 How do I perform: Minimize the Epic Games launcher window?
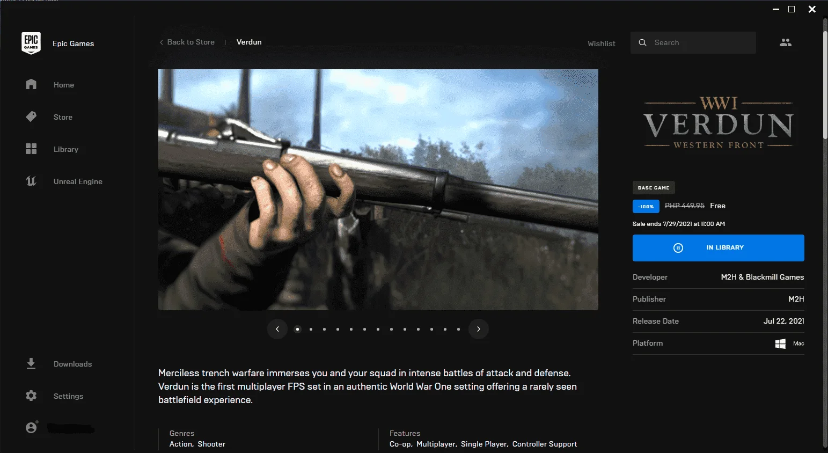point(776,9)
